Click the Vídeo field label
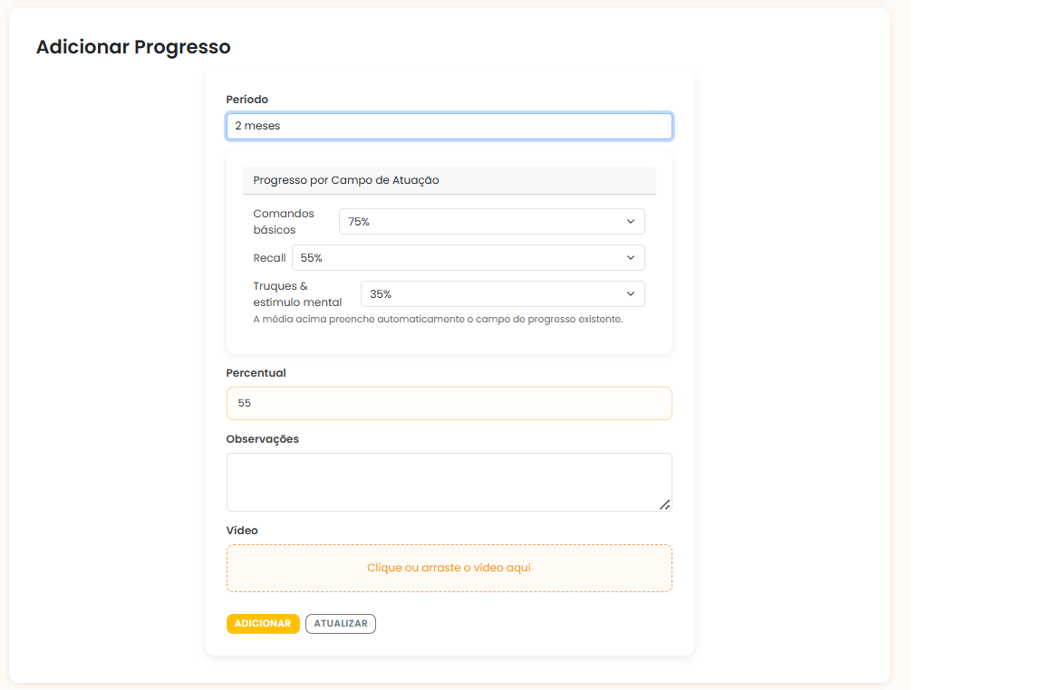The width and height of the screenshot is (1044, 690). [242, 531]
